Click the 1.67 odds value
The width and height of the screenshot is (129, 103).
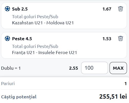coord(107,9)
